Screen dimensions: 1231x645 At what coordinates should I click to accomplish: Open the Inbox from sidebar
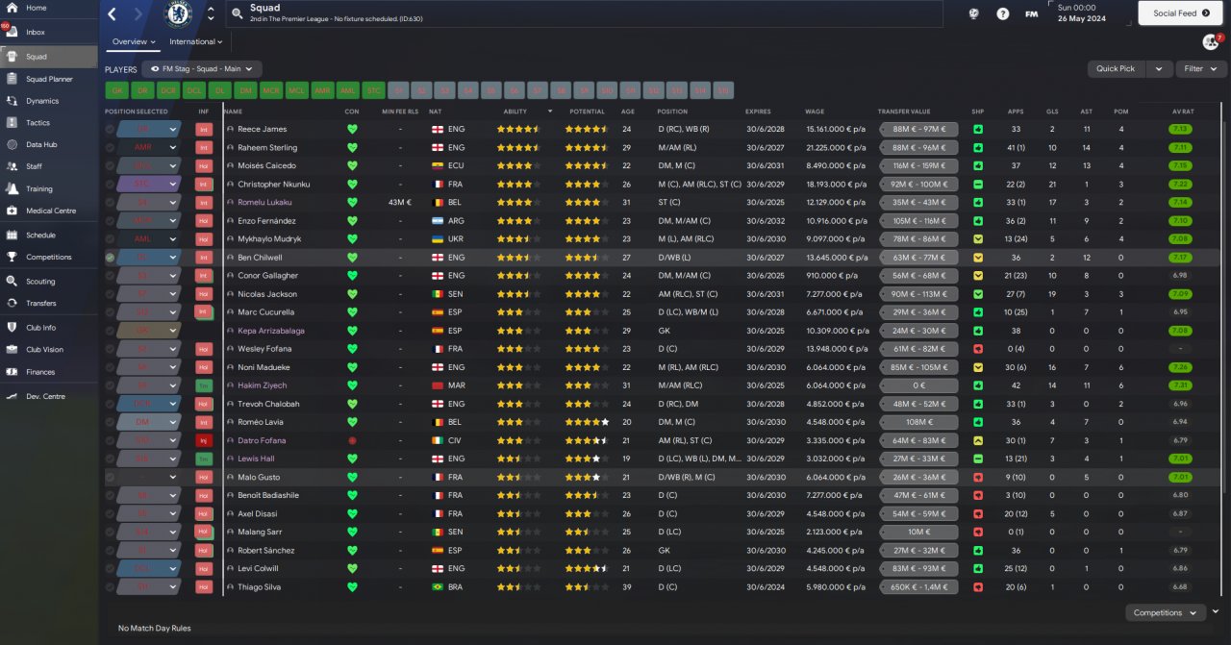coord(48,32)
